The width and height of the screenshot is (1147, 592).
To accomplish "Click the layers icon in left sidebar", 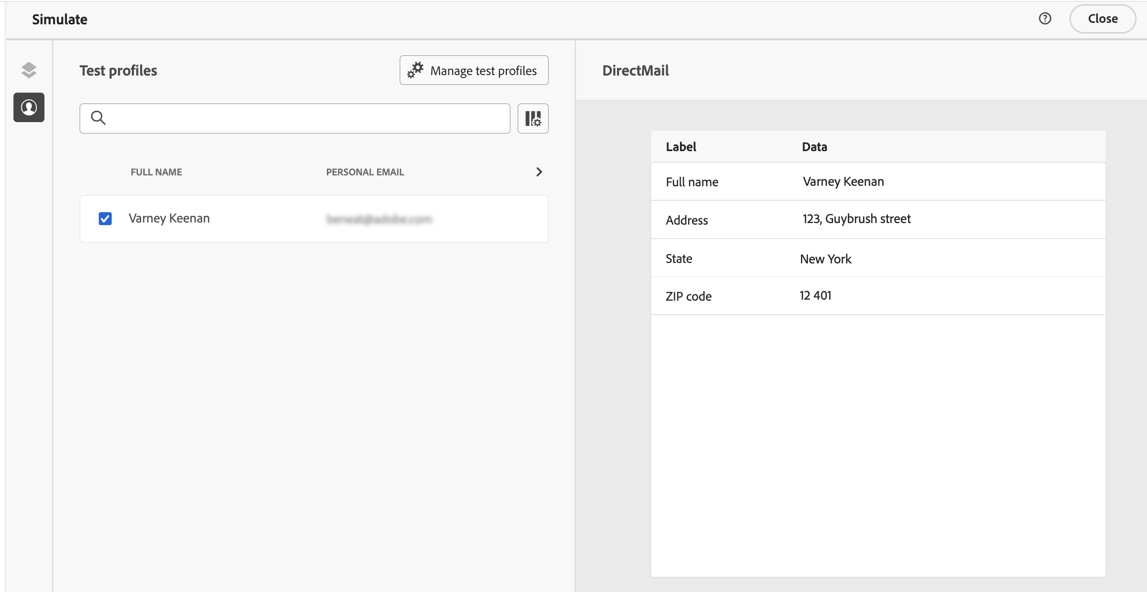I will pos(29,70).
